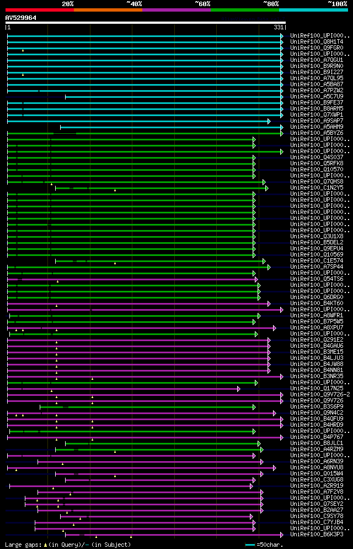Click the red 20% legend color segment
The height and width of the screenshot is (549, 353).
point(40,10)
